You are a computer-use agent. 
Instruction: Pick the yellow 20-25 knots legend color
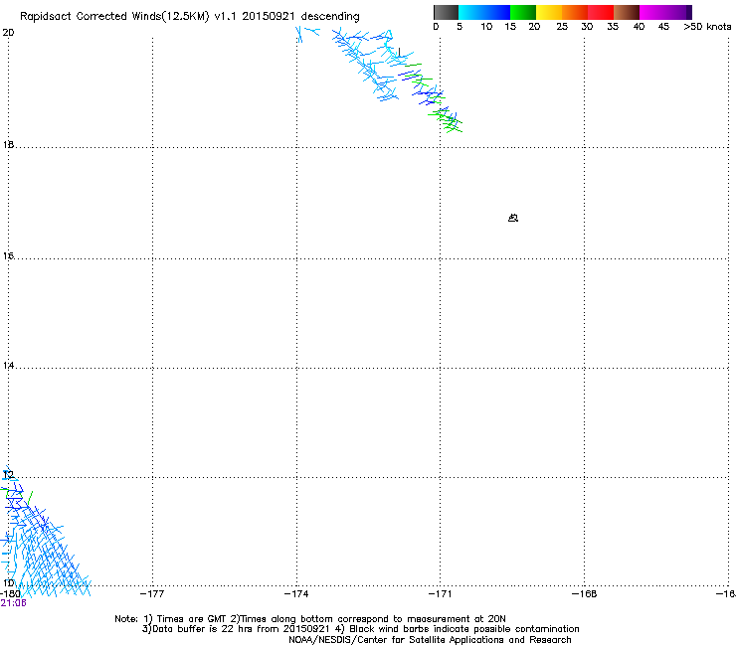coord(549,12)
